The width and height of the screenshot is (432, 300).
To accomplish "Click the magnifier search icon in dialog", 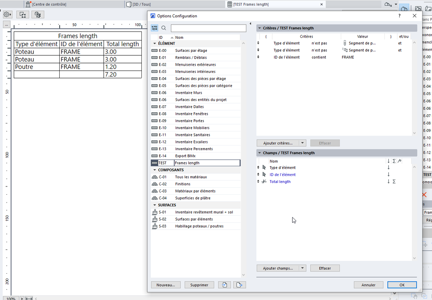I will click(x=163, y=28).
